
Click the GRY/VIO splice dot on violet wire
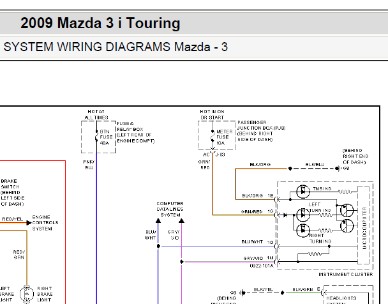182,262
